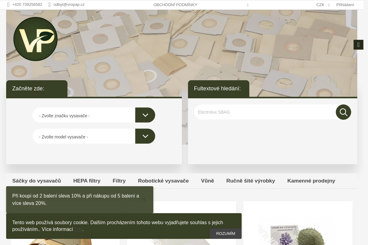
Task: Open the vacuum model dropdown
Action: (94, 136)
